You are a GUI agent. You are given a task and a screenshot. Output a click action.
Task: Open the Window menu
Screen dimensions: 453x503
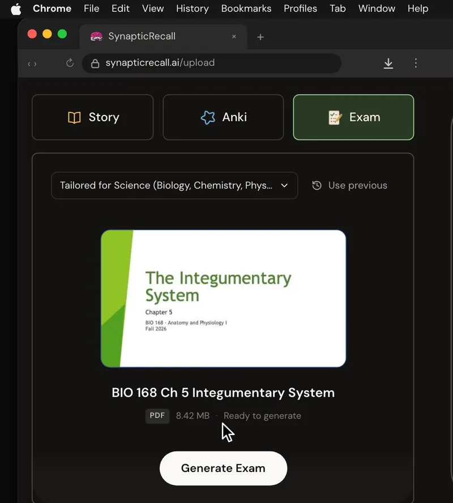[x=377, y=8]
